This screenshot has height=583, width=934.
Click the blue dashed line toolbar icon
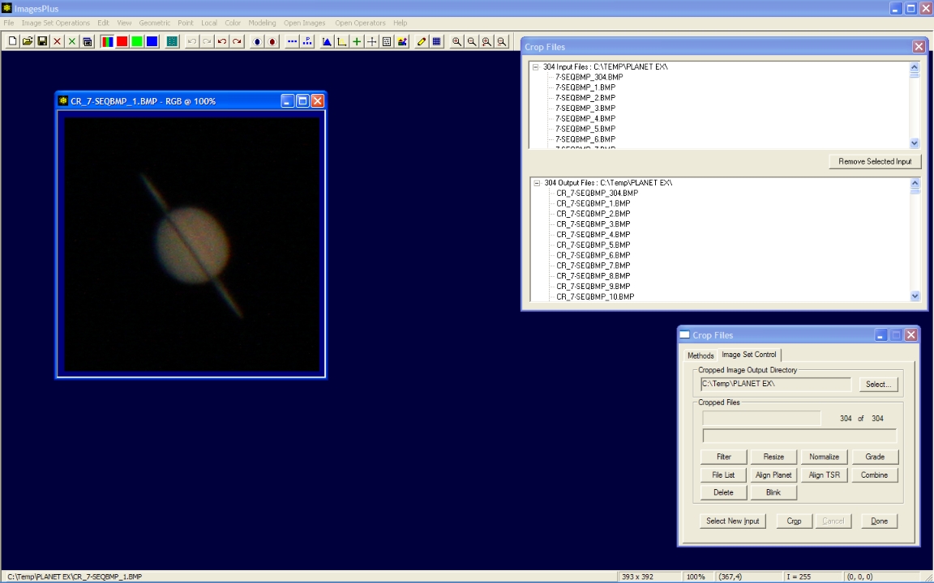pos(292,41)
